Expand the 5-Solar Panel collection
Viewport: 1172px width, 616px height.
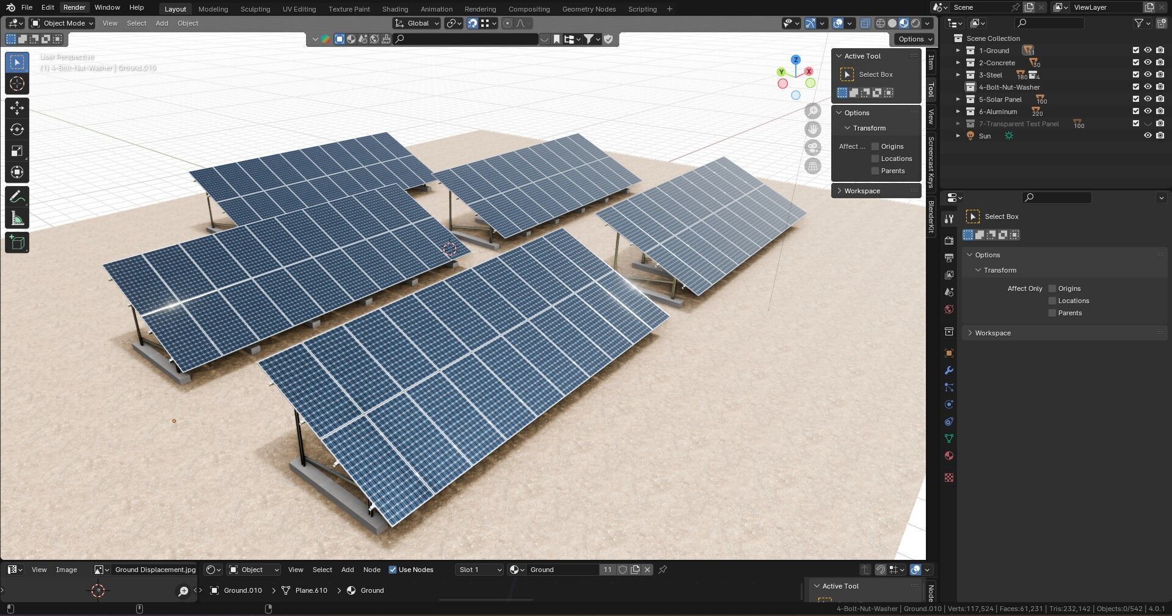(958, 99)
